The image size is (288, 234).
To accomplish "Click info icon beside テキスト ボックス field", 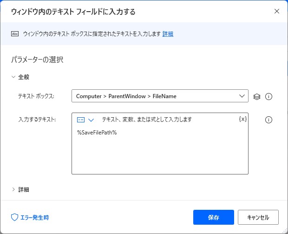I will 268,96.
